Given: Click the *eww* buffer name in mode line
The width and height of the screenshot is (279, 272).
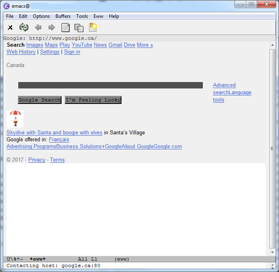Looking at the screenshot, I should (x=38, y=259).
